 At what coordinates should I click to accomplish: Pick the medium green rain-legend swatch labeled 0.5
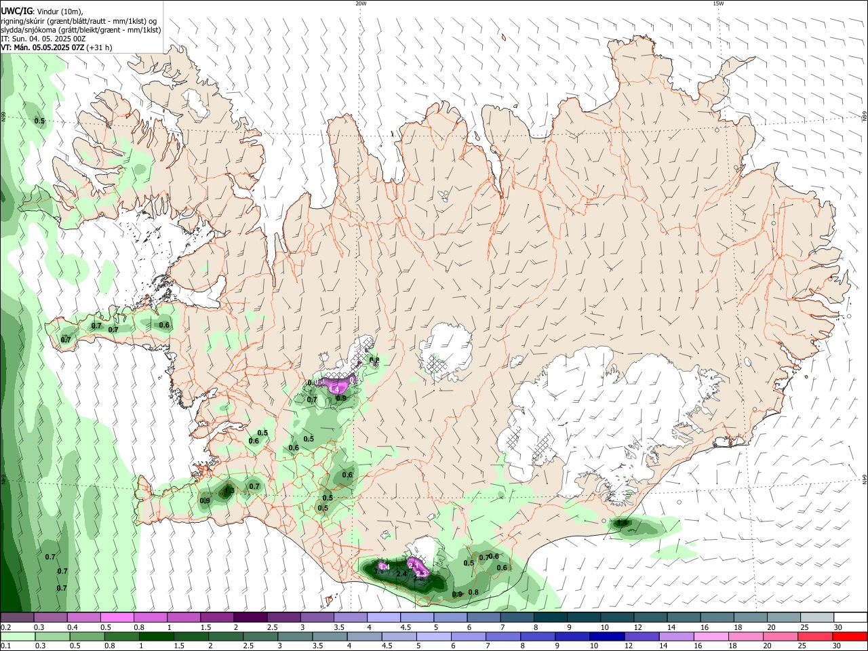point(87,636)
